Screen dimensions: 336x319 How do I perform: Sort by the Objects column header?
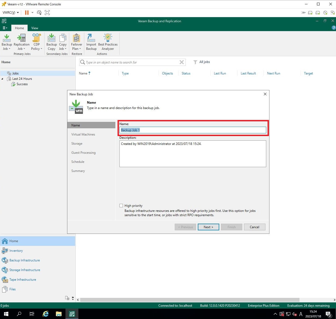point(167,73)
